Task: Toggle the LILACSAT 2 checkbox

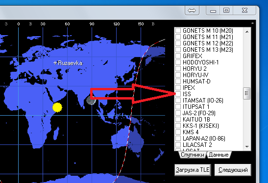Action: point(178,145)
